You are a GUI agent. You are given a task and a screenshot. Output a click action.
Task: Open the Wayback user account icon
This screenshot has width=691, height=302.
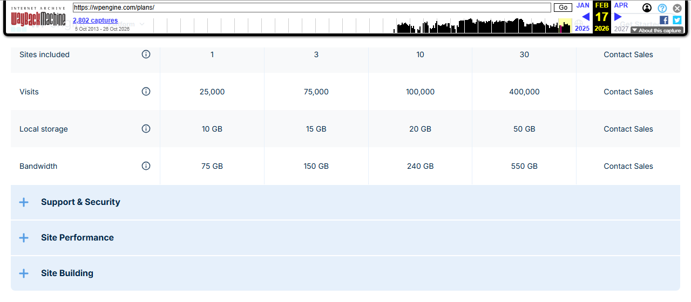[x=647, y=8]
